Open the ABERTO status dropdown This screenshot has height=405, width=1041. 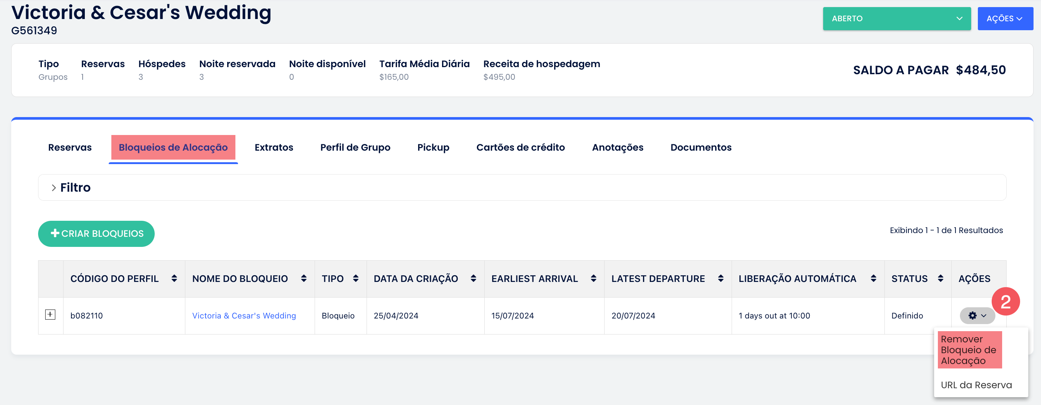click(896, 19)
